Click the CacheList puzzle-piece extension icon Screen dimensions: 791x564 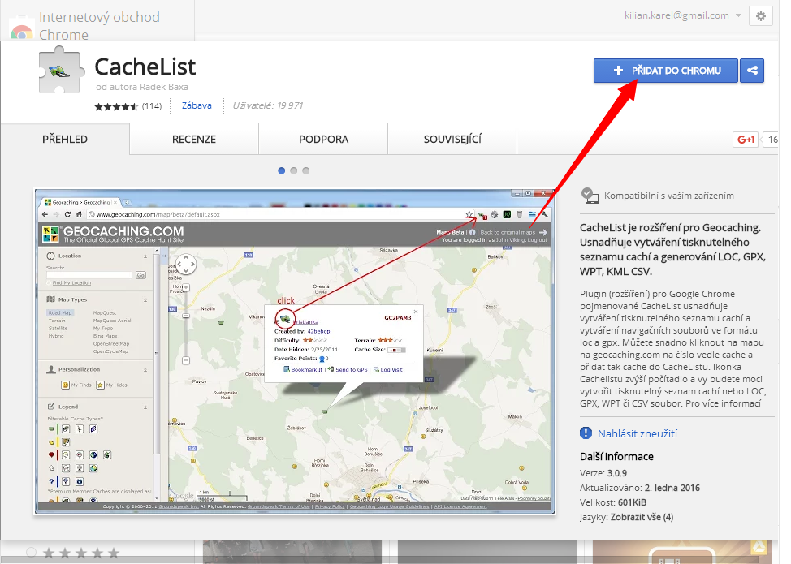point(60,70)
